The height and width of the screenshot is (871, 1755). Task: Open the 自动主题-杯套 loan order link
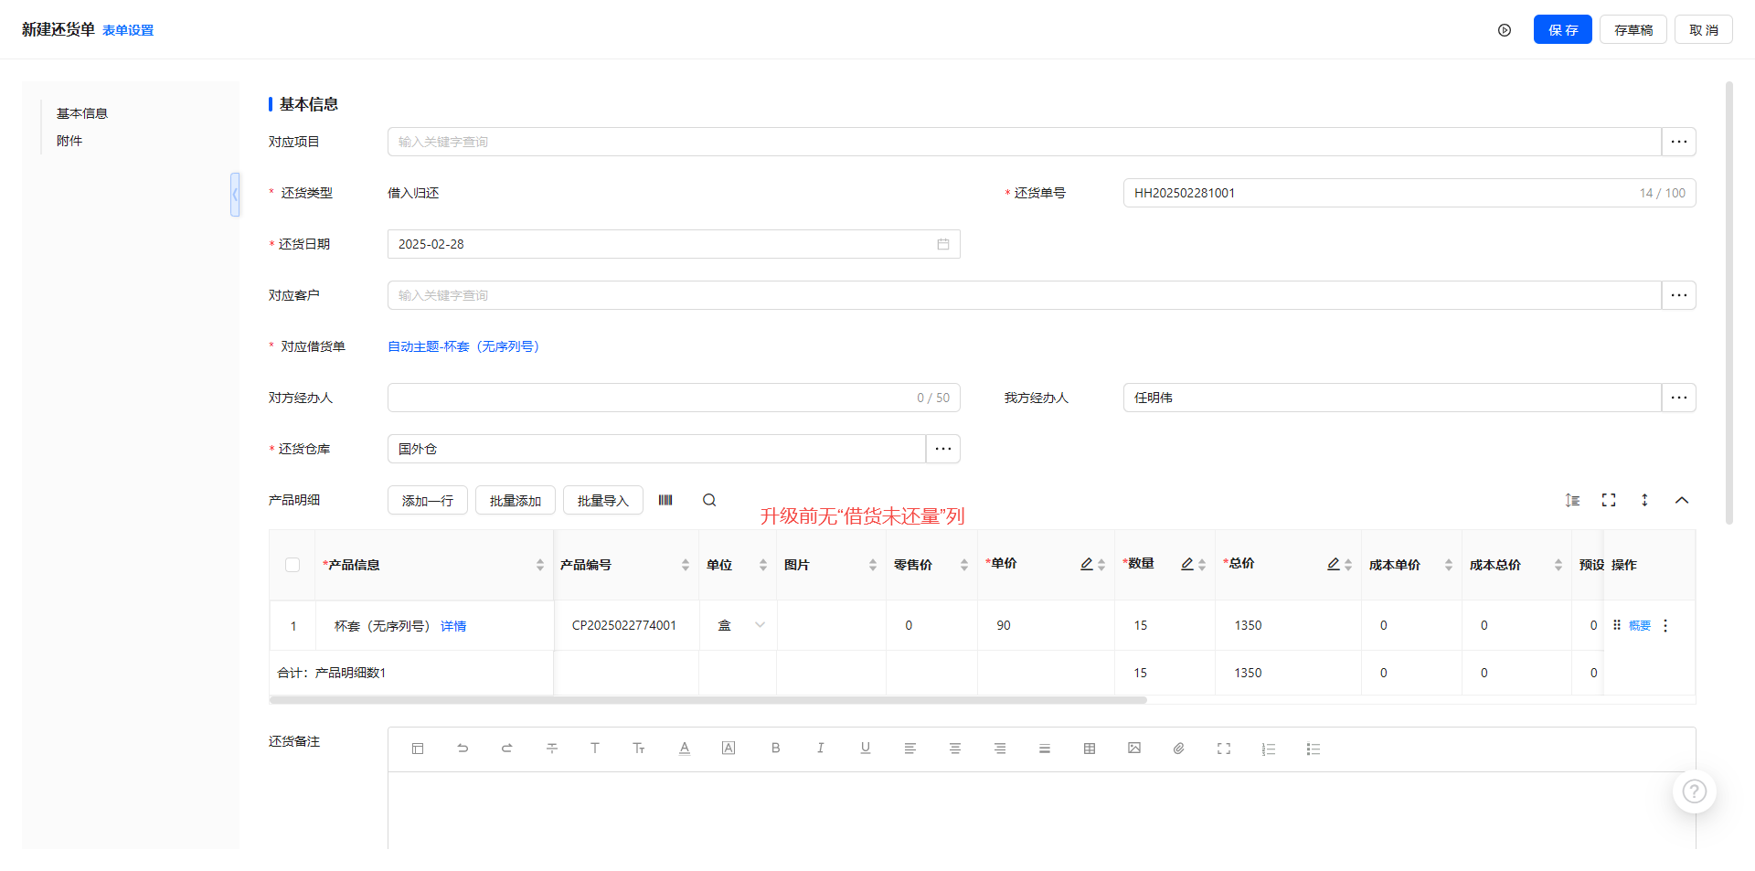coord(463,346)
